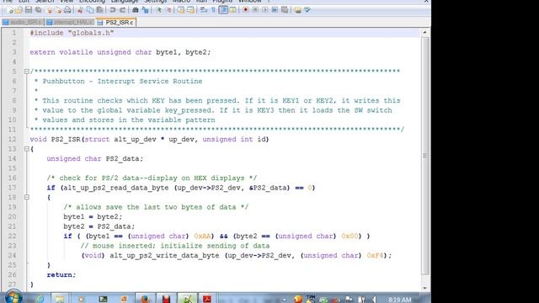Open Find dialog with the binoculars icon
The width and height of the screenshot is (539, 303).
(136, 10)
